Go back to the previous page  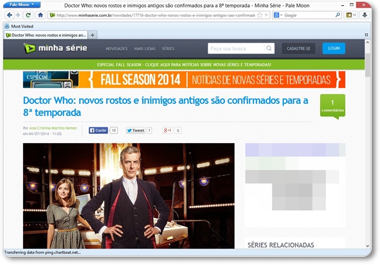tap(9, 15)
